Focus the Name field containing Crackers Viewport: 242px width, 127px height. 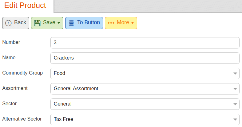click(x=145, y=58)
